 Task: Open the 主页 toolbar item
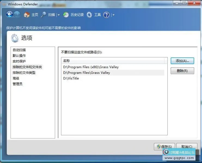coord(35,15)
